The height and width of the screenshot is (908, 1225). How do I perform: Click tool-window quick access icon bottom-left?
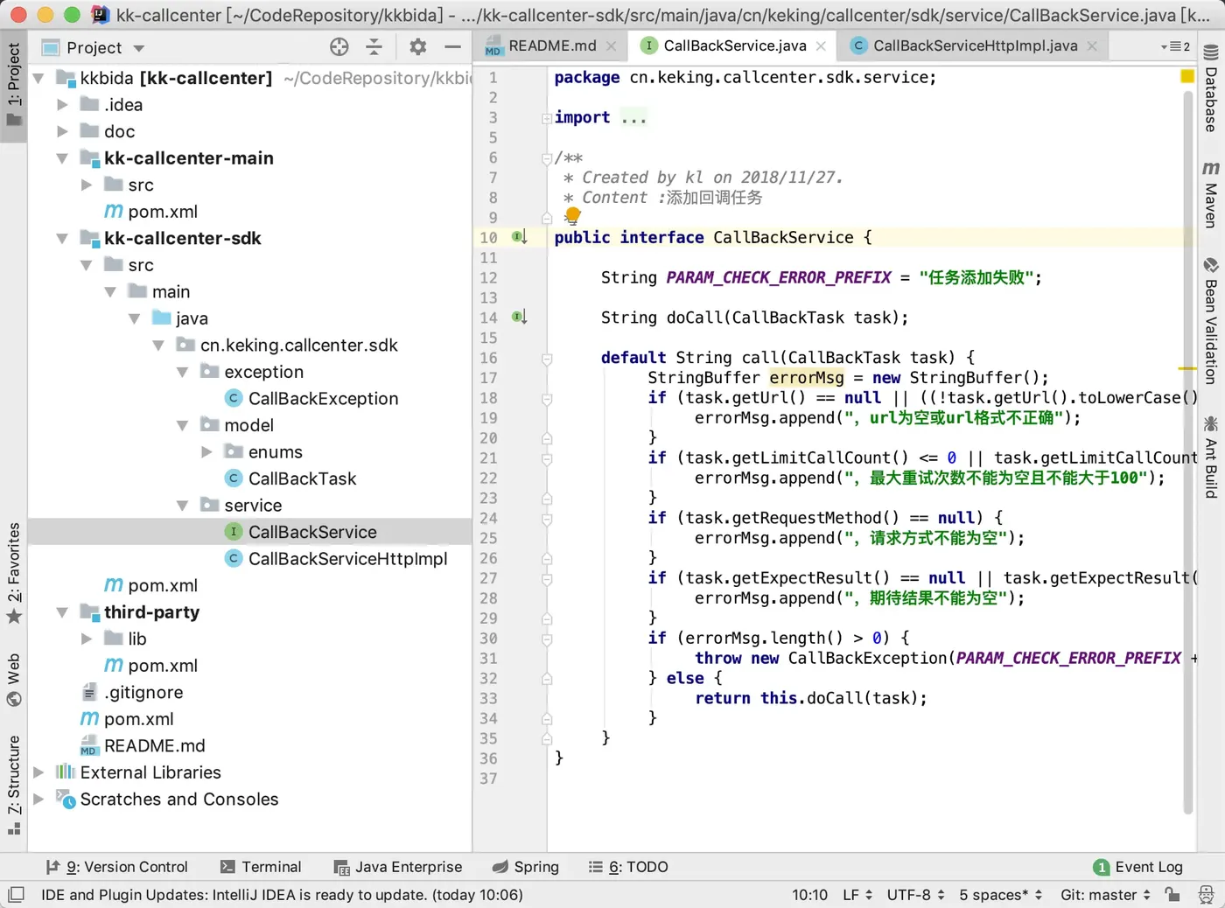[16, 895]
